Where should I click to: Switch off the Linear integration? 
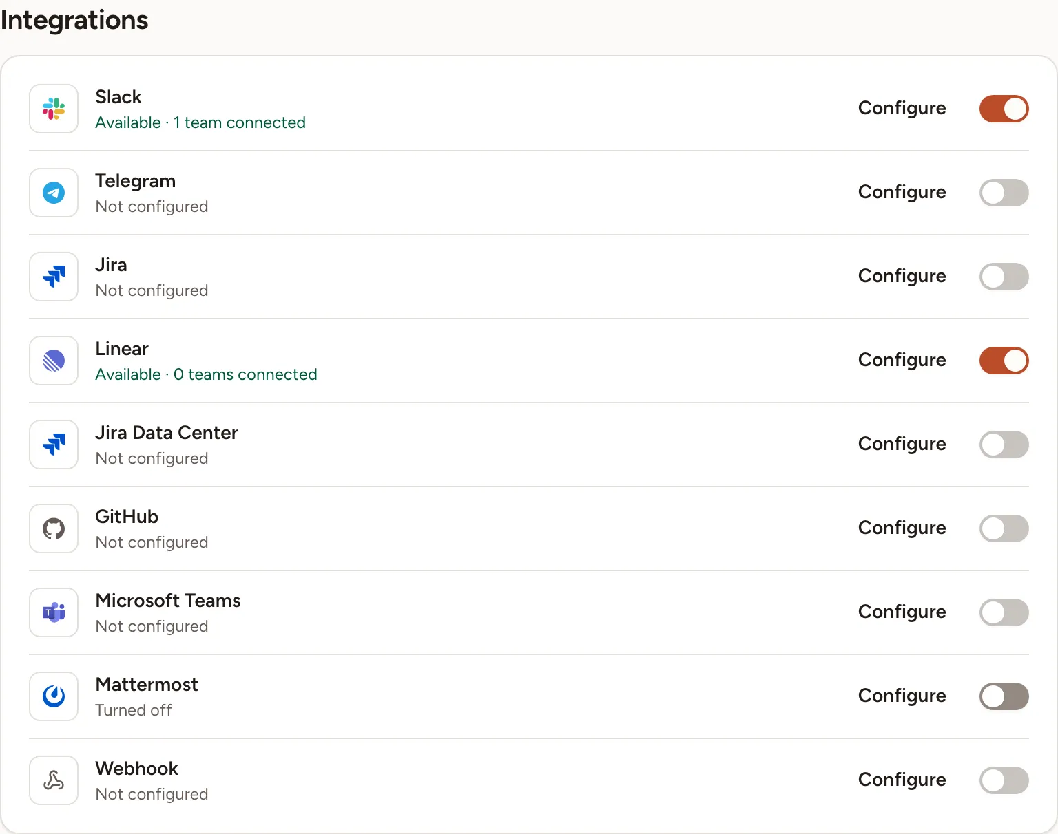[1004, 361]
